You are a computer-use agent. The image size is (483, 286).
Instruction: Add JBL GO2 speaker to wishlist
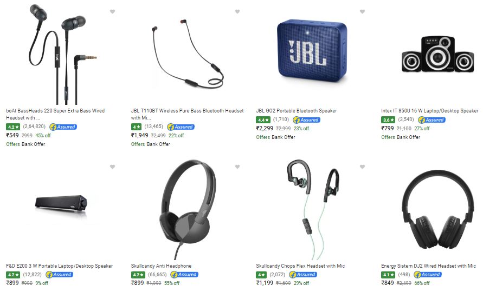point(362,12)
